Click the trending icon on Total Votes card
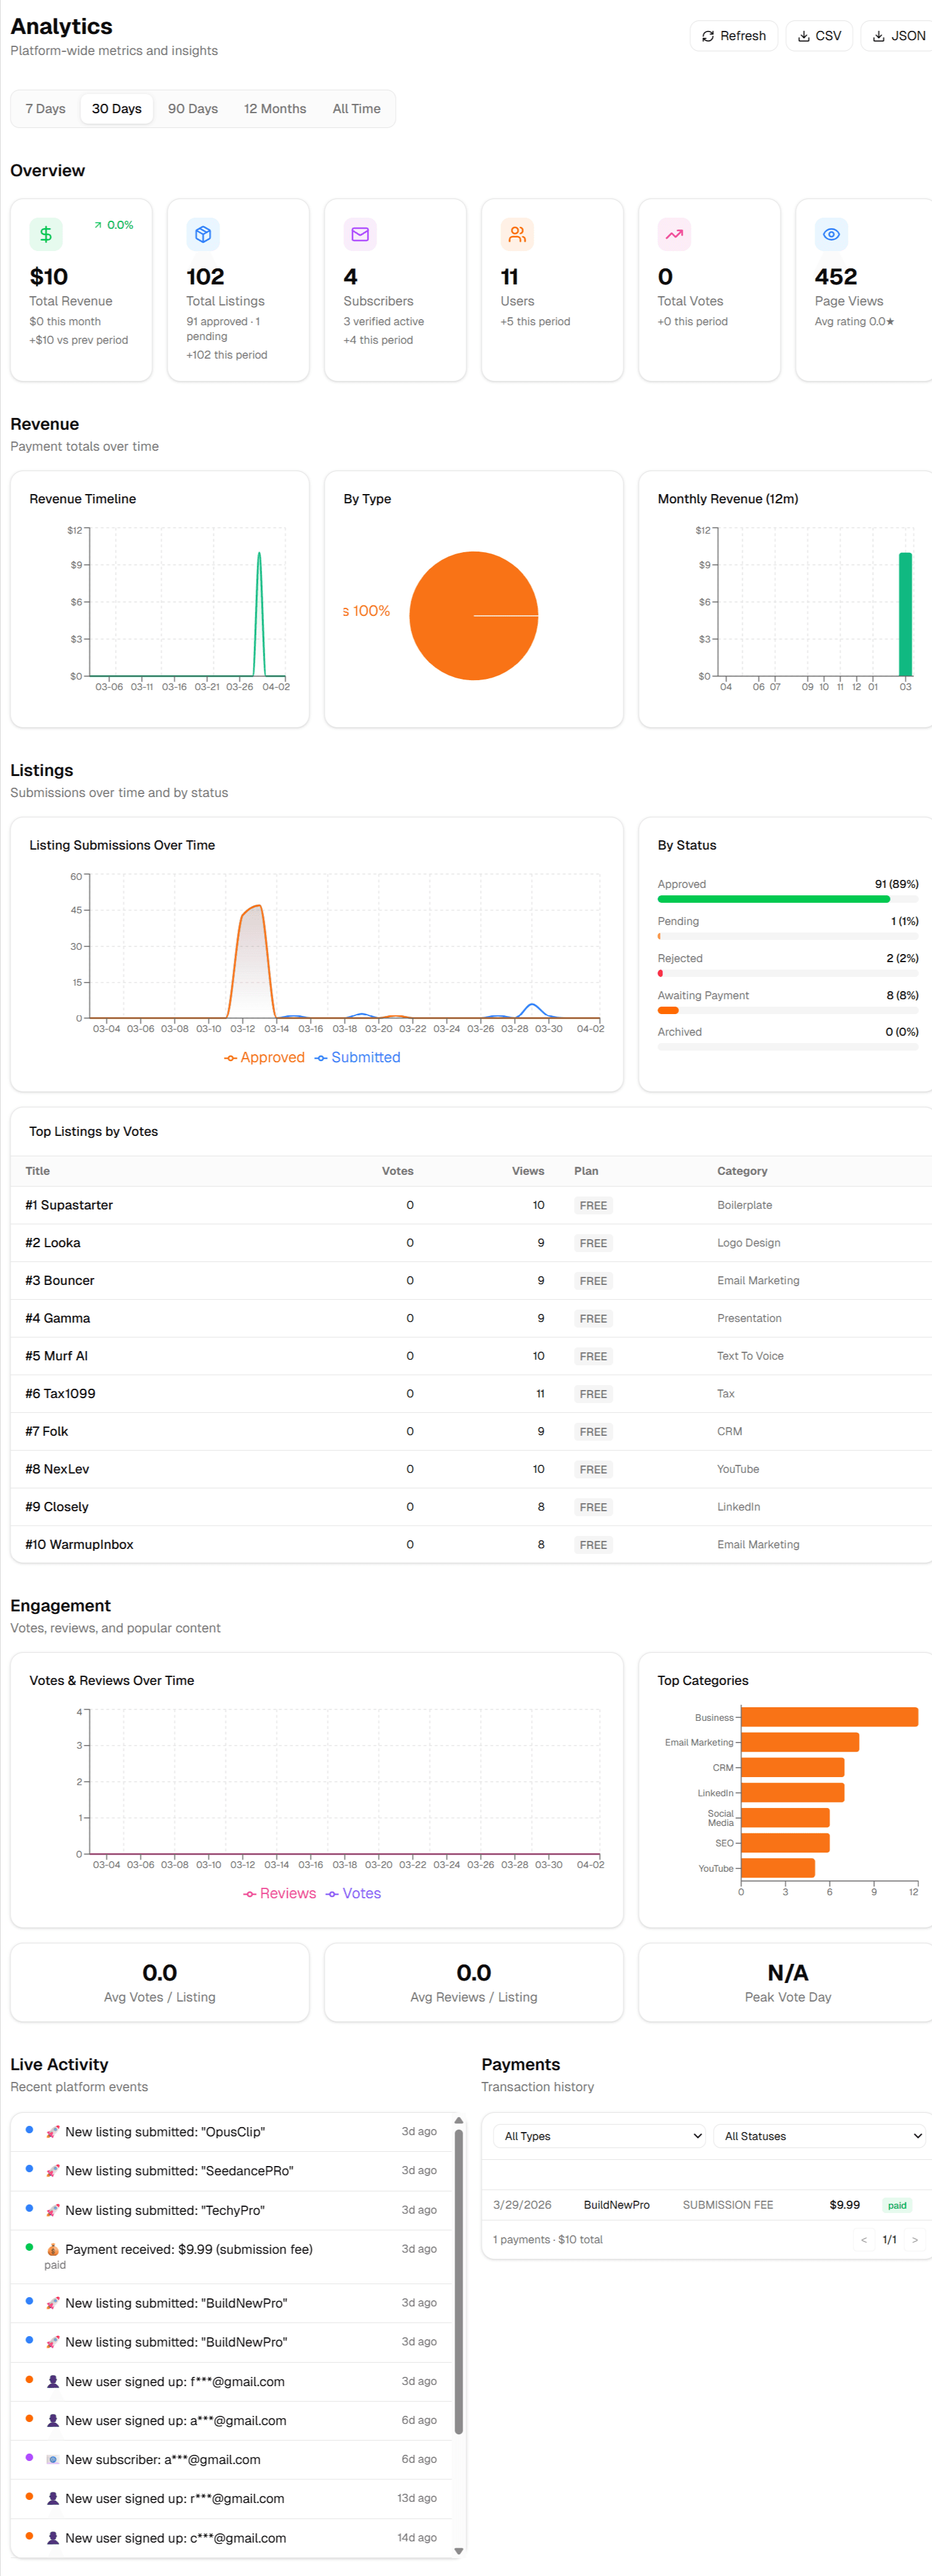 click(674, 234)
